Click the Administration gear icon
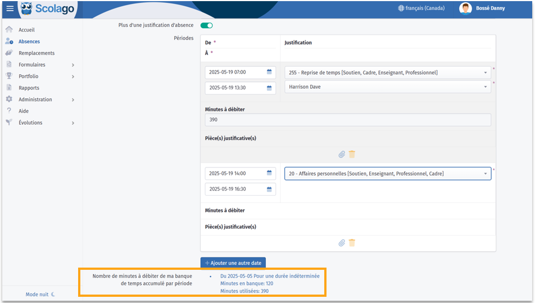Viewport: 535px width, 303px height. click(x=9, y=99)
